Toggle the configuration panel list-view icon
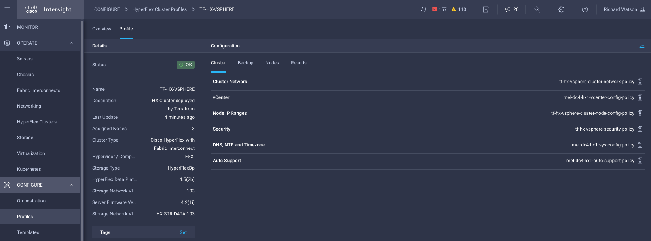The image size is (651, 241). tap(642, 46)
